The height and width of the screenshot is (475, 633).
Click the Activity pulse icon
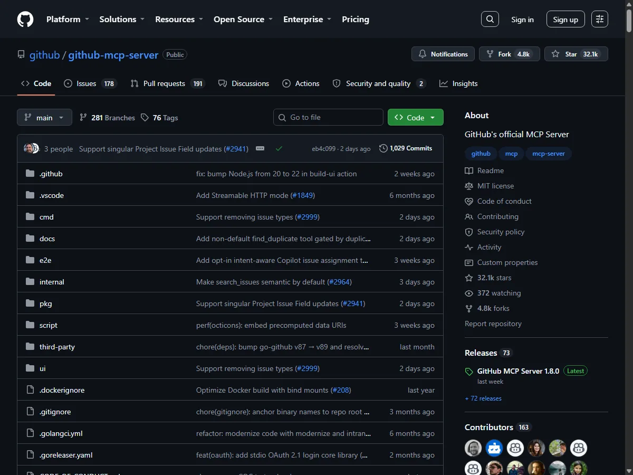pos(469,247)
